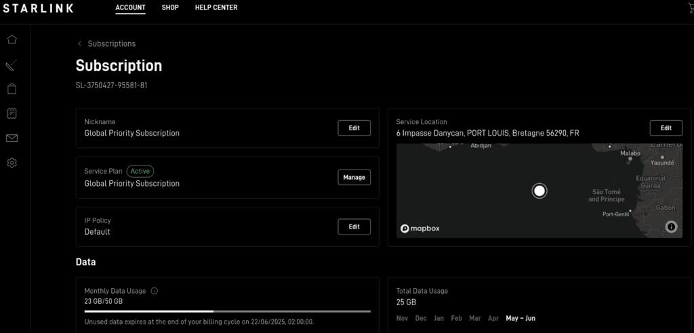
Task: Click the Starlink logo
Action: (x=38, y=8)
